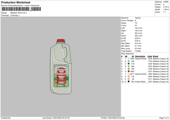Click the 6.9 mm value beside 'Max Stitch:'
This screenshot has height=120, width=170.
pos(138,43)
